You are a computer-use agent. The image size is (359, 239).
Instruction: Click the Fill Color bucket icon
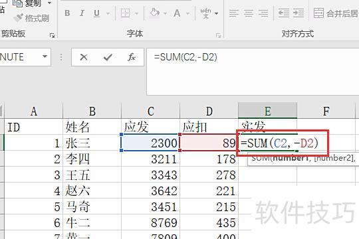(x=154, y=13)
